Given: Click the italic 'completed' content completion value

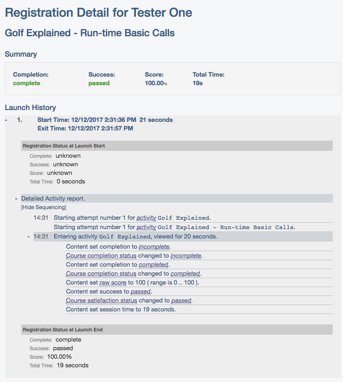Looking at the screenshot, I should click(154, 265).
